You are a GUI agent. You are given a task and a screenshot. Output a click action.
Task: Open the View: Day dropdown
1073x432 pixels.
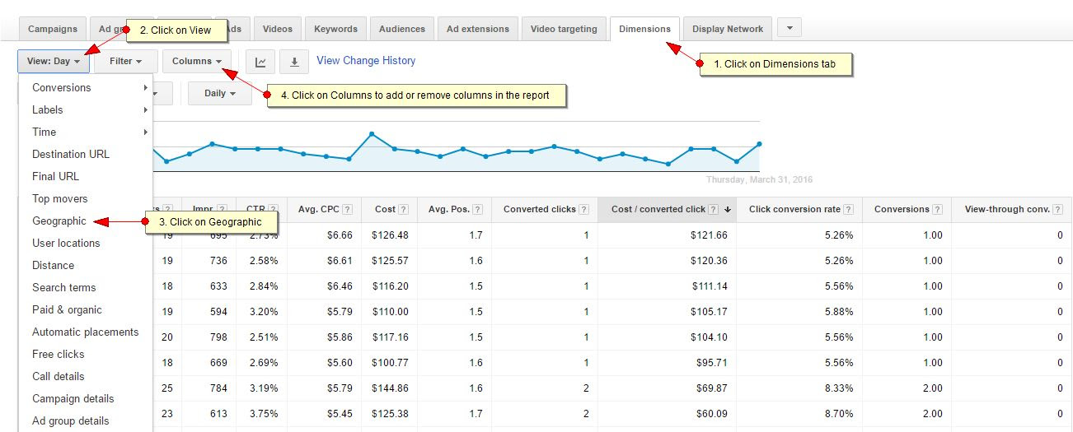(54, 61)
